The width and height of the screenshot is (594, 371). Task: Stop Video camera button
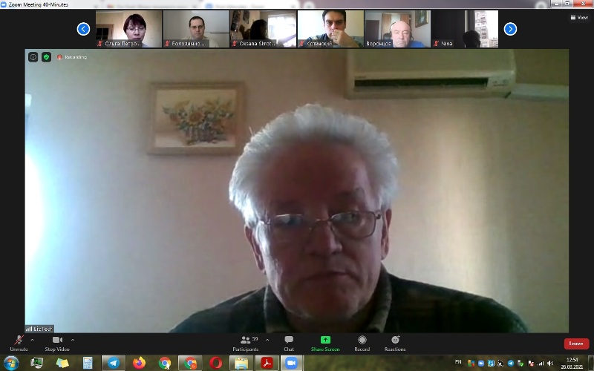[57, 344]
